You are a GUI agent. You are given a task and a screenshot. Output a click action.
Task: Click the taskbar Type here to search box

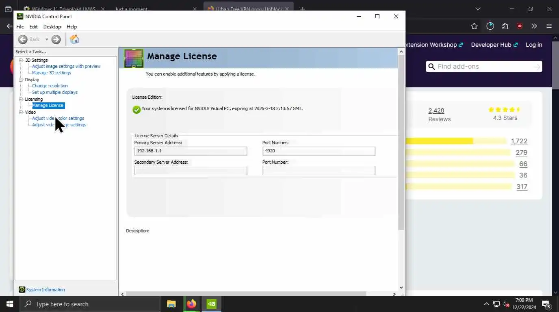[x=90, y=304]
